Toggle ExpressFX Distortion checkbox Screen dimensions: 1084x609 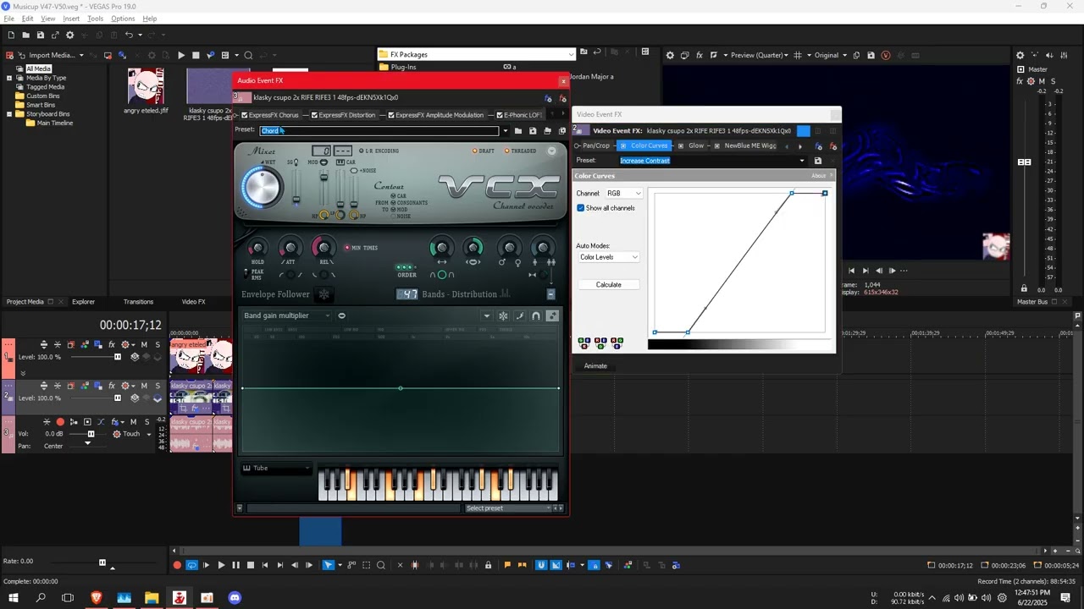314,115
